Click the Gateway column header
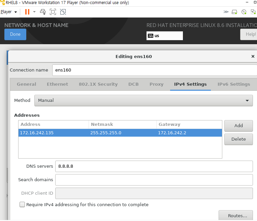Image resolution: width=257 pixels, height=221 pixels. (189, 125)
